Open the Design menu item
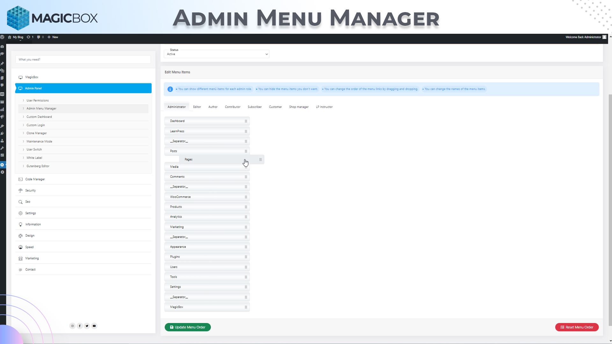Viewport: 612px width, 344px height. point(84,236)
